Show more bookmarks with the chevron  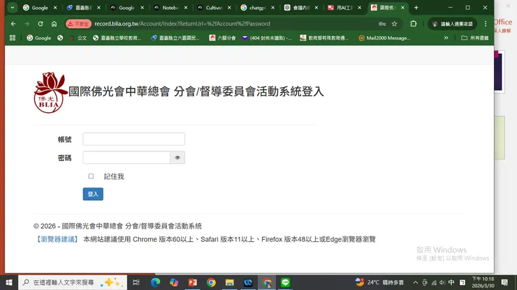446,38
